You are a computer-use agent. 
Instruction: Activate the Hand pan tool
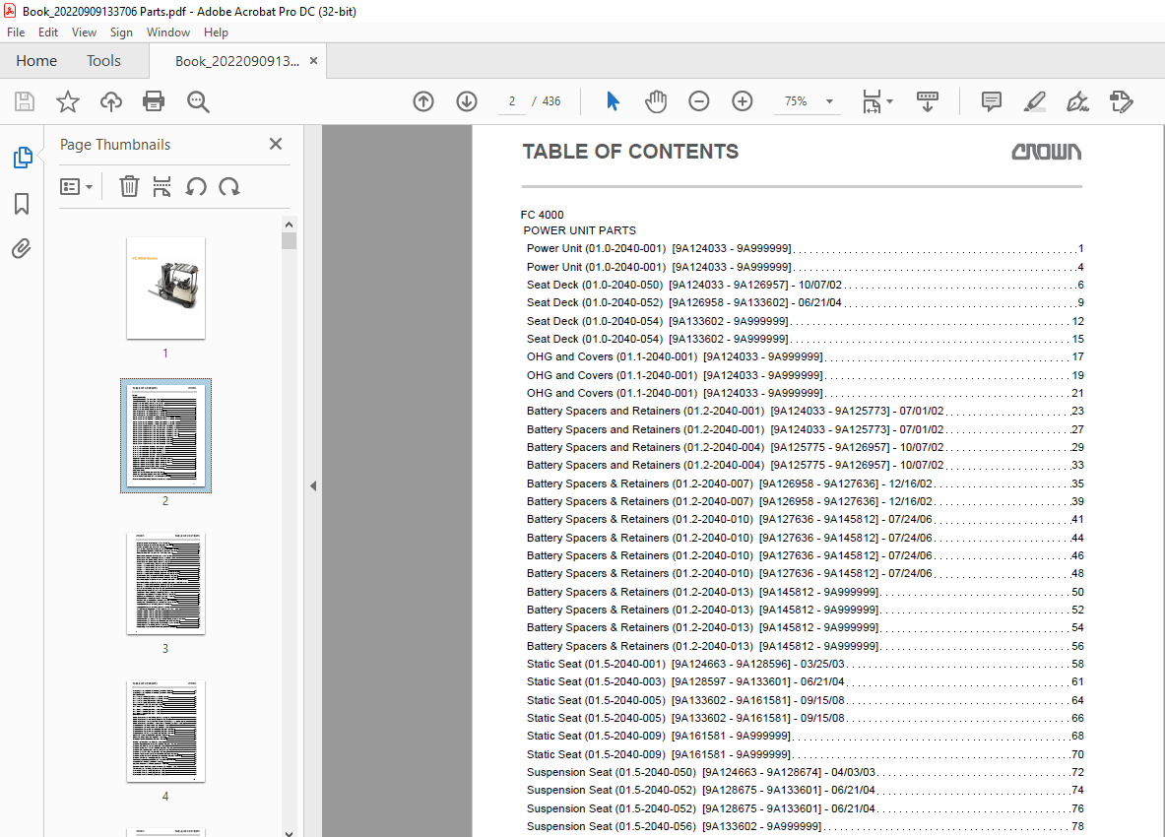click(x=655, y=101)
